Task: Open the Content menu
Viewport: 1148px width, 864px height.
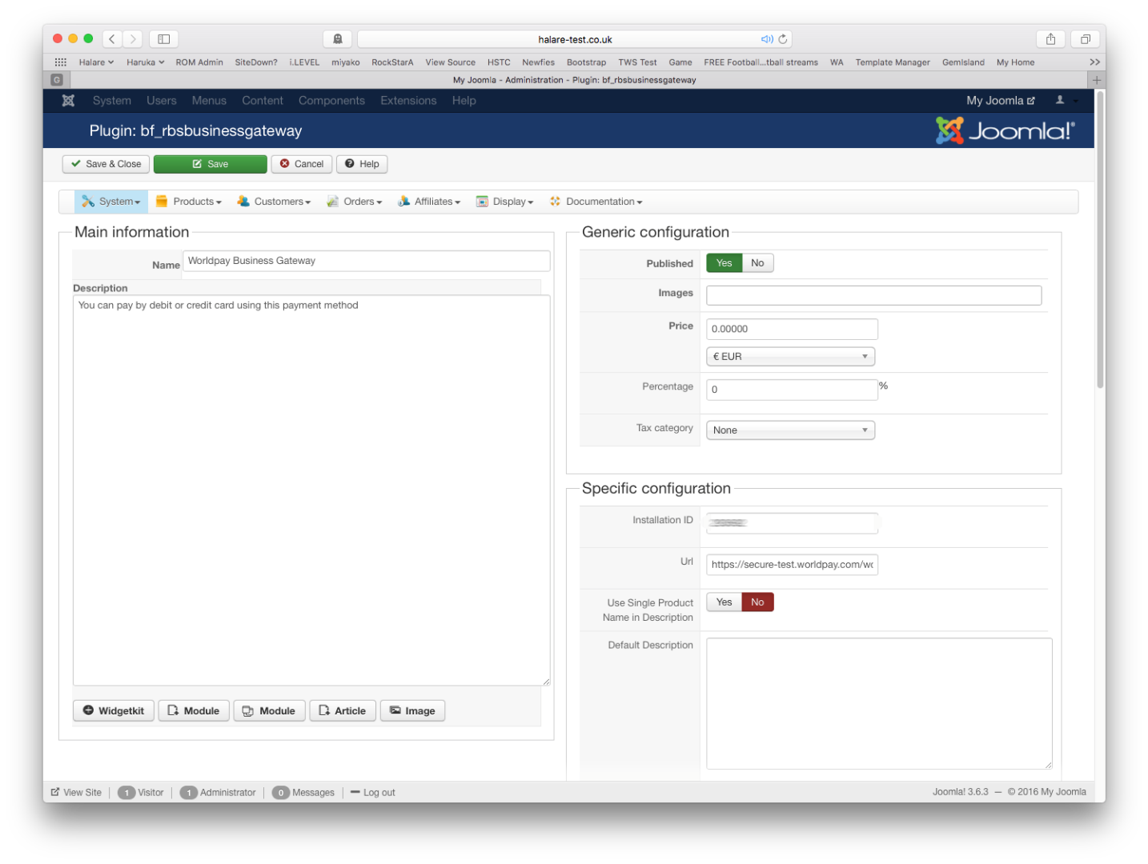Action: coord(263,101)
